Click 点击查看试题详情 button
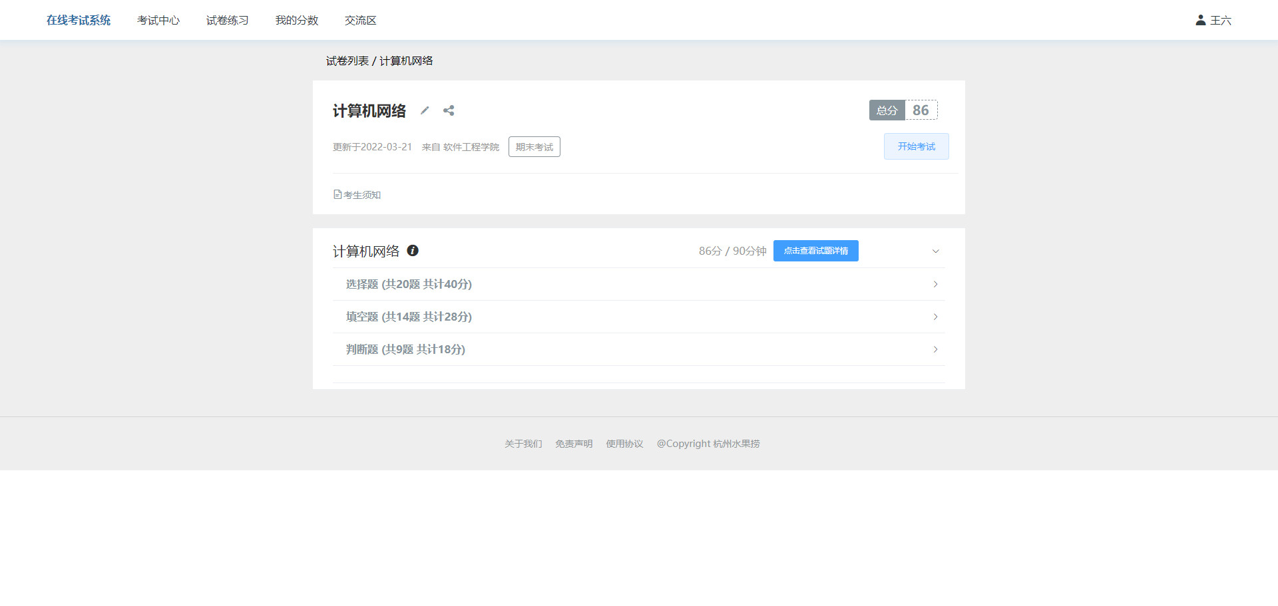1278x606 pixels. 816,251
